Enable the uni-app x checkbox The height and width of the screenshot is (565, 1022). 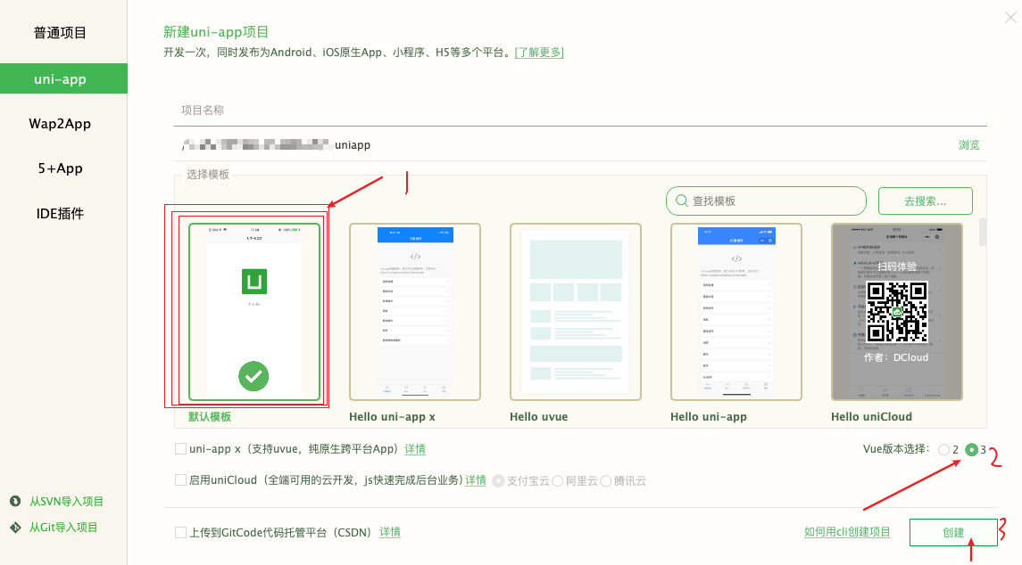[x=180, y=449]
